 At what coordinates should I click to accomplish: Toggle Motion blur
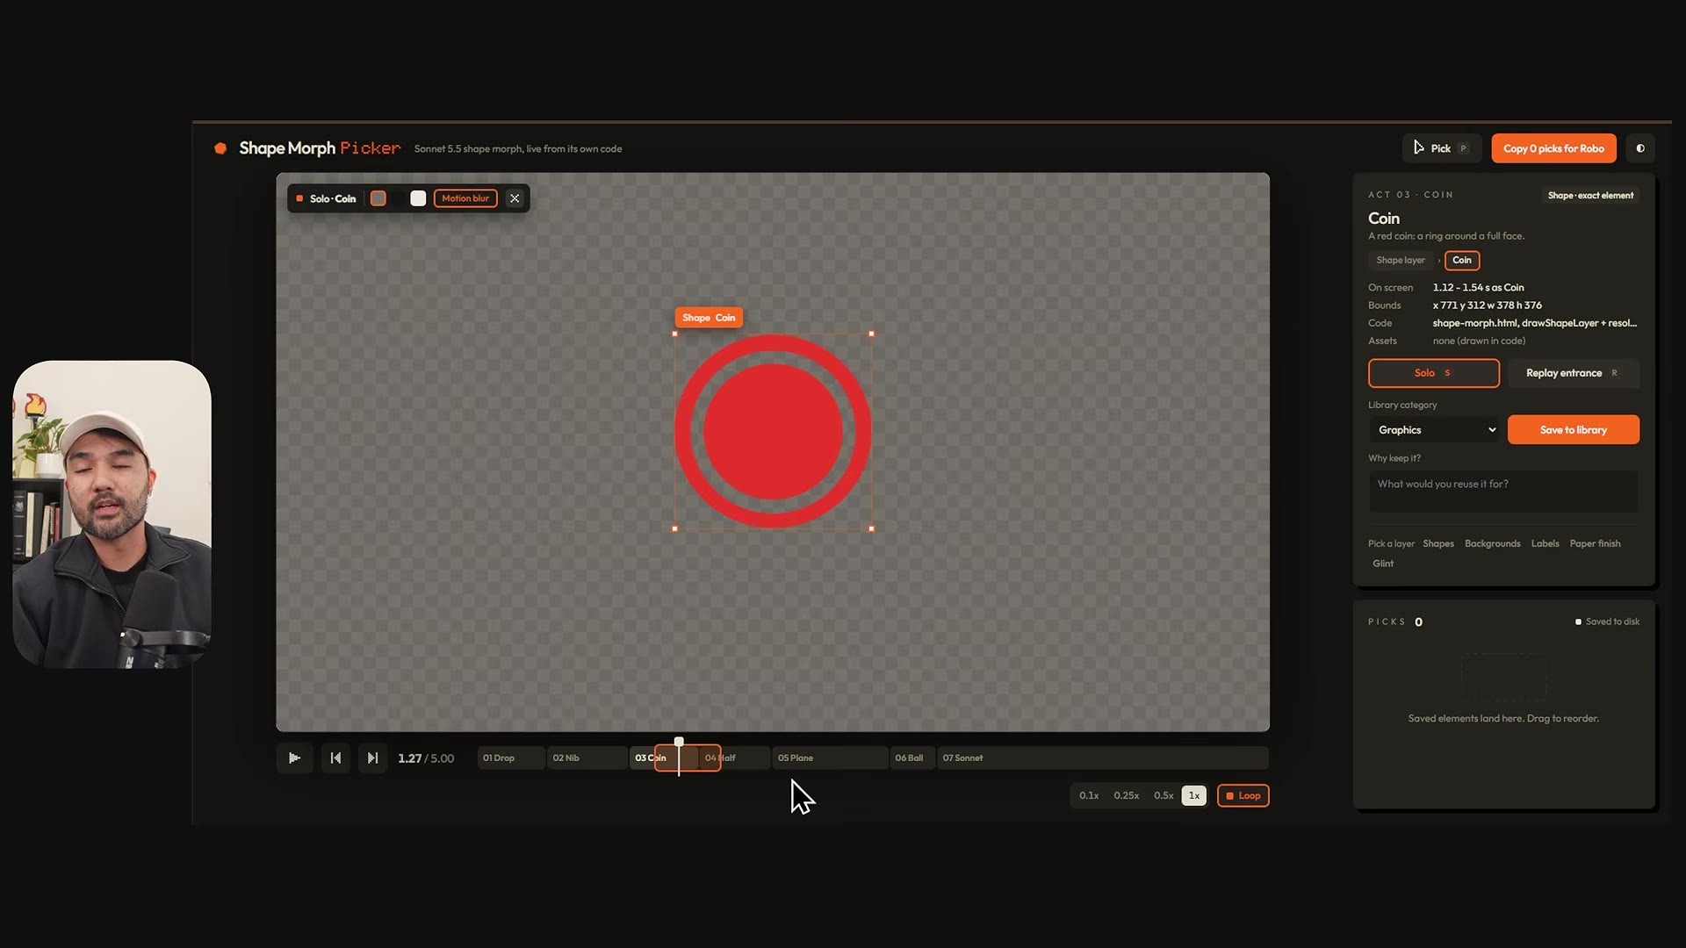465,198
